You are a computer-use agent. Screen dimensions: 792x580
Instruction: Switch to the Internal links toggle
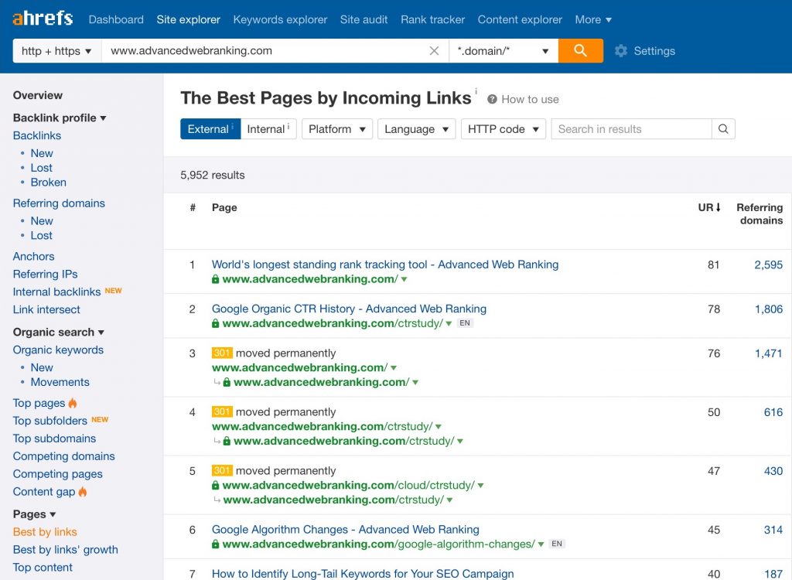pyautogui.click(x=268, y=129)
